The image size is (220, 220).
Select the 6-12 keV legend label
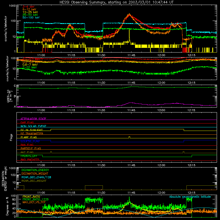pos(29,9)
